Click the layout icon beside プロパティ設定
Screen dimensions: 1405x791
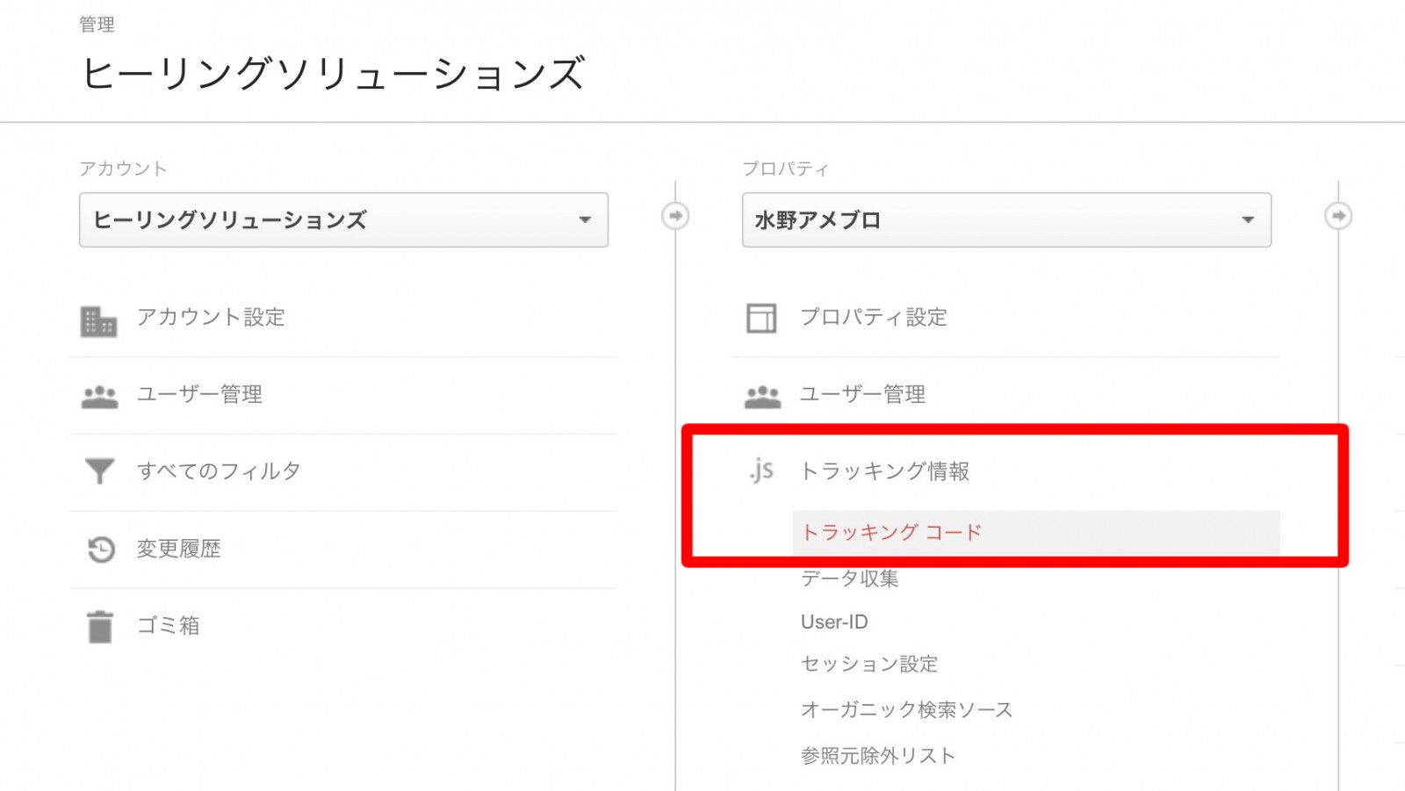pyautogui.click(x=761, y=318)
